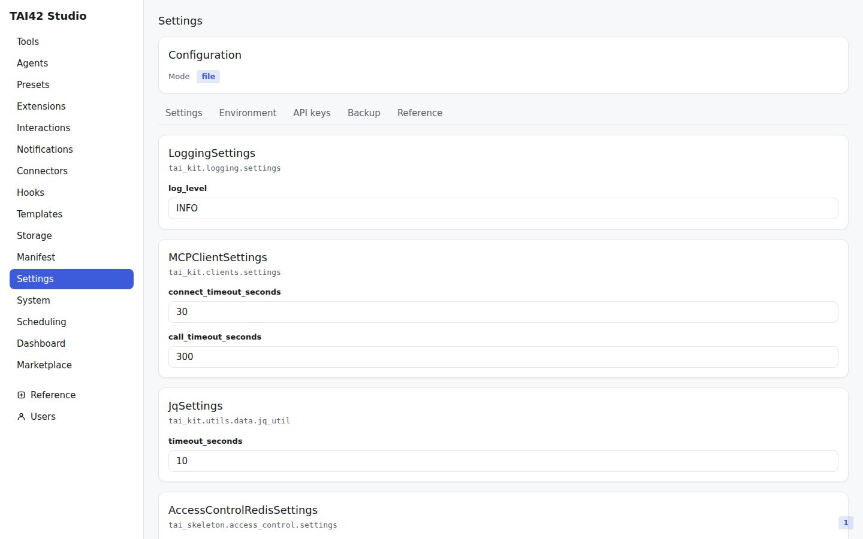Open Templates page
The height and width of the screenshot is (539, 863).
pos(71,214)
